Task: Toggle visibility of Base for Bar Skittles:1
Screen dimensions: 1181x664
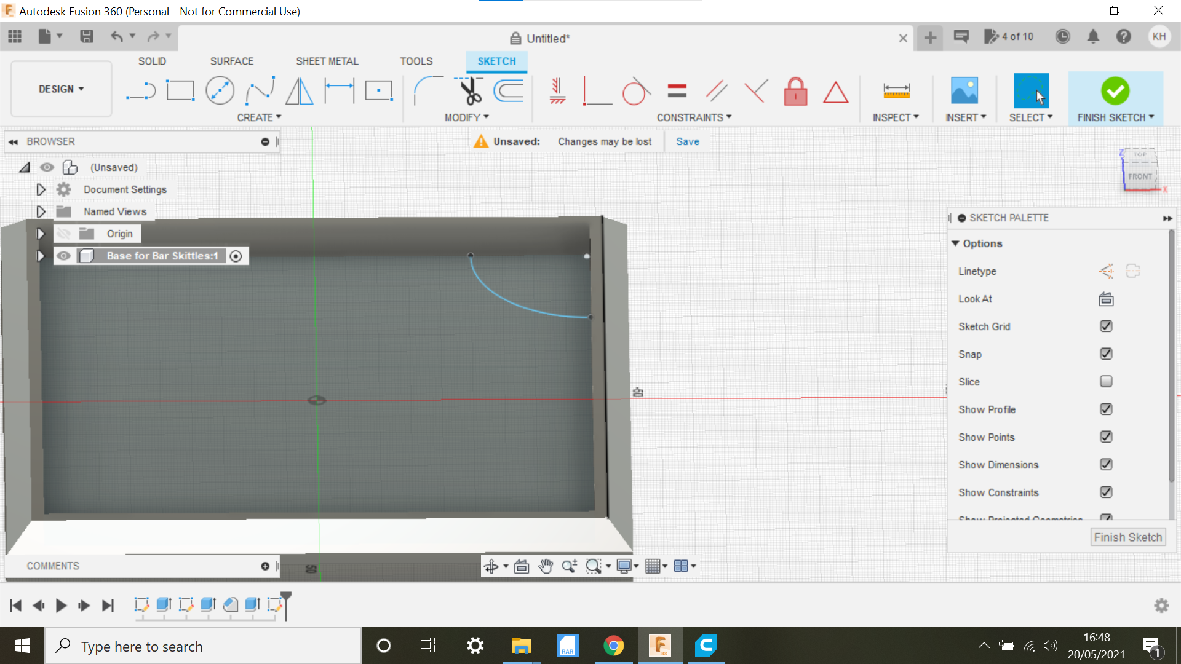Action: point(63,256)
